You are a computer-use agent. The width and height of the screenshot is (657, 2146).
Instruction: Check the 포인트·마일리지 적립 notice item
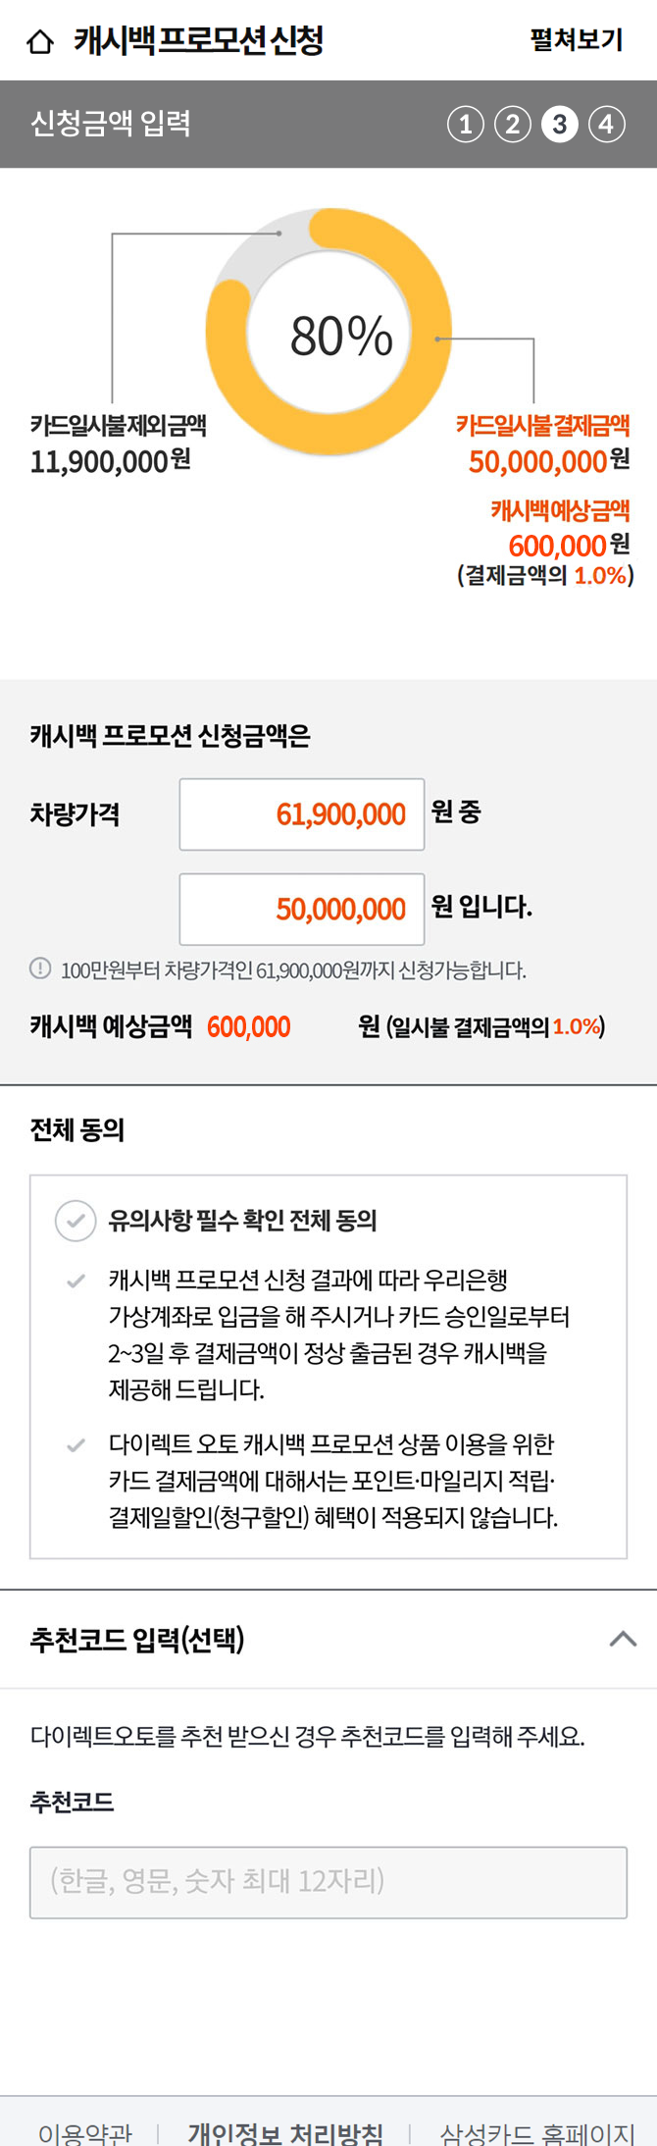click(76, 1445)
